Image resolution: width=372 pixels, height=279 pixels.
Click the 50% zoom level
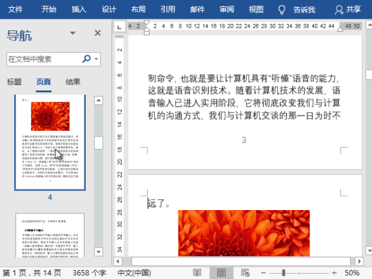352,273
